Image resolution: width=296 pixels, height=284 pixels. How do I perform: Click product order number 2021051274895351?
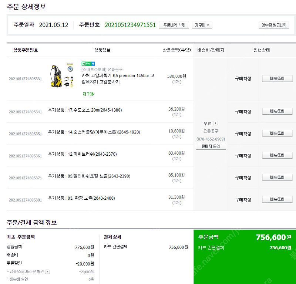coord(25,134)
